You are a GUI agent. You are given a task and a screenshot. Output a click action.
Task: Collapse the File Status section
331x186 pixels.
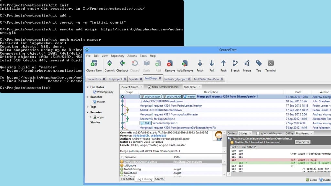pyautogui.click(x=88, y=87)
